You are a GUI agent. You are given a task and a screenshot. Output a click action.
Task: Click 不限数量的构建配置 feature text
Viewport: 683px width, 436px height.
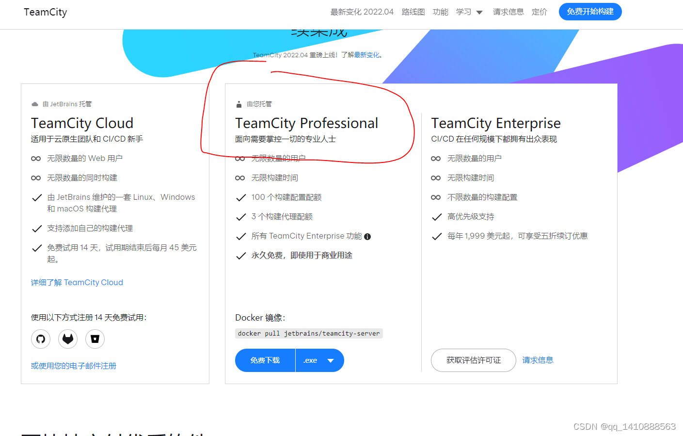pos(482,197)
